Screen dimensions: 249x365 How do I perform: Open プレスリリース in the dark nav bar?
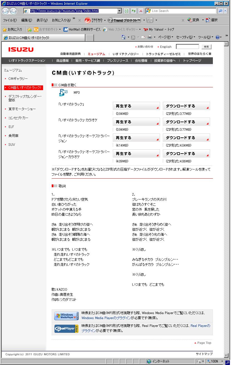(x=118, y=60)
